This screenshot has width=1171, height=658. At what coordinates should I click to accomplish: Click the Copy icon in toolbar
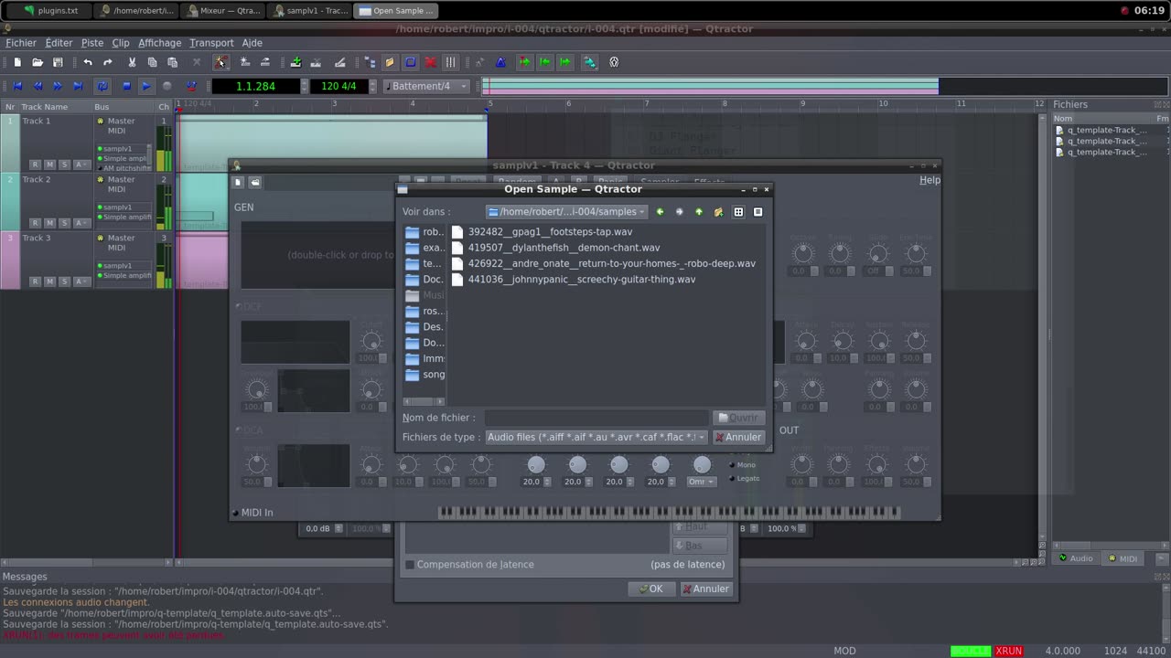coord(152,62)
